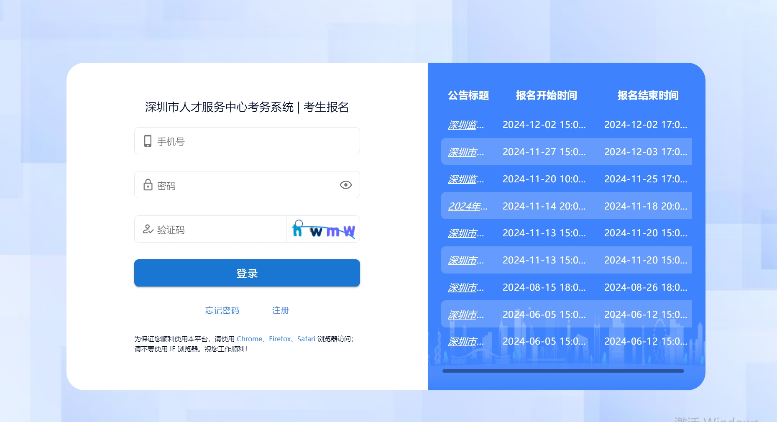777x422 pixels.
Task: Open the 深圳市... announcement starting 2024-11-27
Action: 465,152
